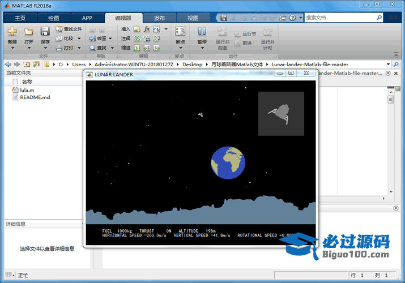Click the Lunar-lander-Matlab-file-master path segment
This screenshot has height=283, width=405.
click(310, 65)
